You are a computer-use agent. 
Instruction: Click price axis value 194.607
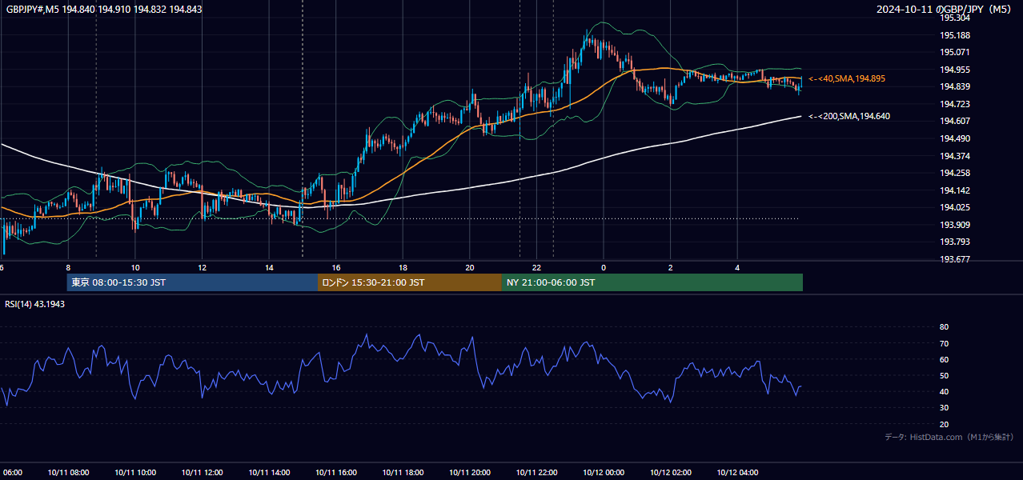954,121
